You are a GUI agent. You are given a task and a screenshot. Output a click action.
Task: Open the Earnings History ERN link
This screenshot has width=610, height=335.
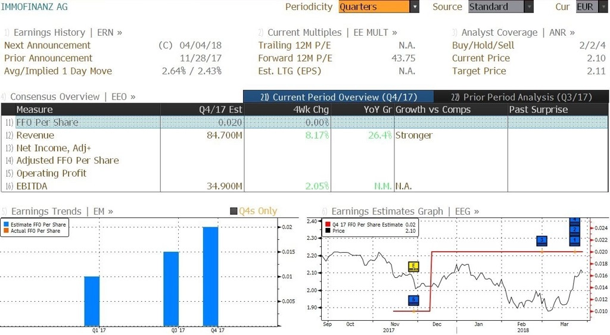pos(68,32)
